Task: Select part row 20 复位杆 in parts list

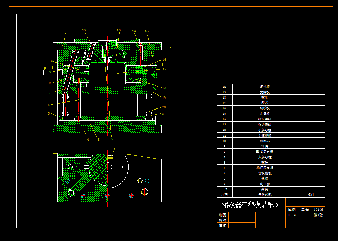Action: pyautogui.click(x=266, y=86)
